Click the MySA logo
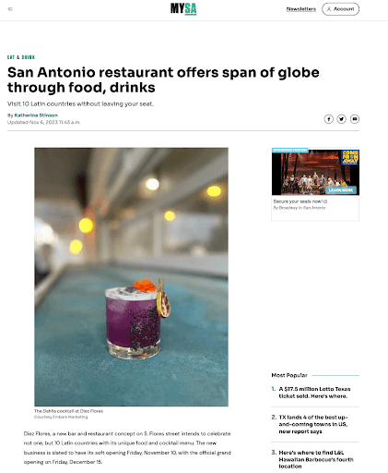388x473 pixels. click(183, 9)
